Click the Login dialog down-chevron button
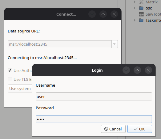This screenshot has width=161, height=139. [x=126, y=70]
